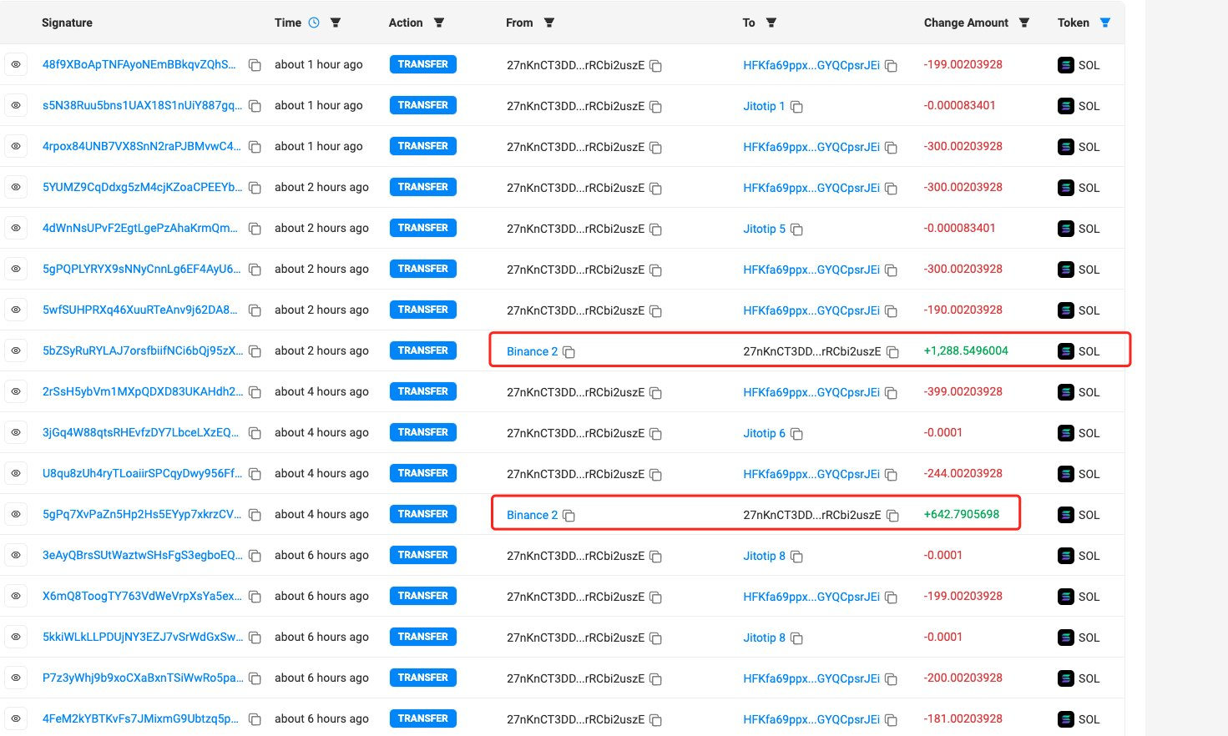The width and height of the screenshot is (1228, 736).
Task: Click 27nKnCT3DD...rRCbi2uszE in +642.7905698 row
Action: (x=812, y=515)
